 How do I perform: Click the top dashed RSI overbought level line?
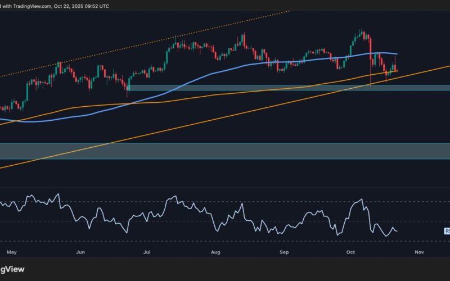(x=225, y=202)
